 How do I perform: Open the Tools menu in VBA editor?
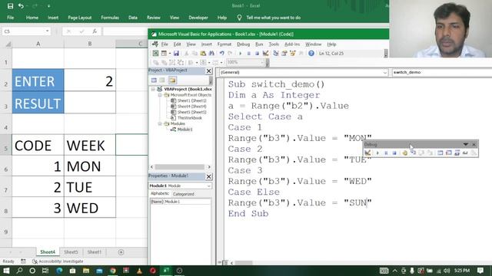[x=274, y=44]
